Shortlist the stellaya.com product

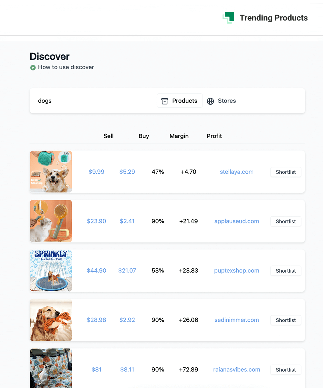point(286,172)
